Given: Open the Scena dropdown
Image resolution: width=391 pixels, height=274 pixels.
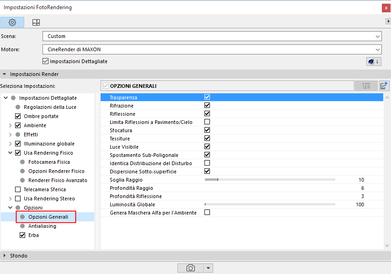Looking at the screenshot, I should pyautogui.click(x=212, y=36).
